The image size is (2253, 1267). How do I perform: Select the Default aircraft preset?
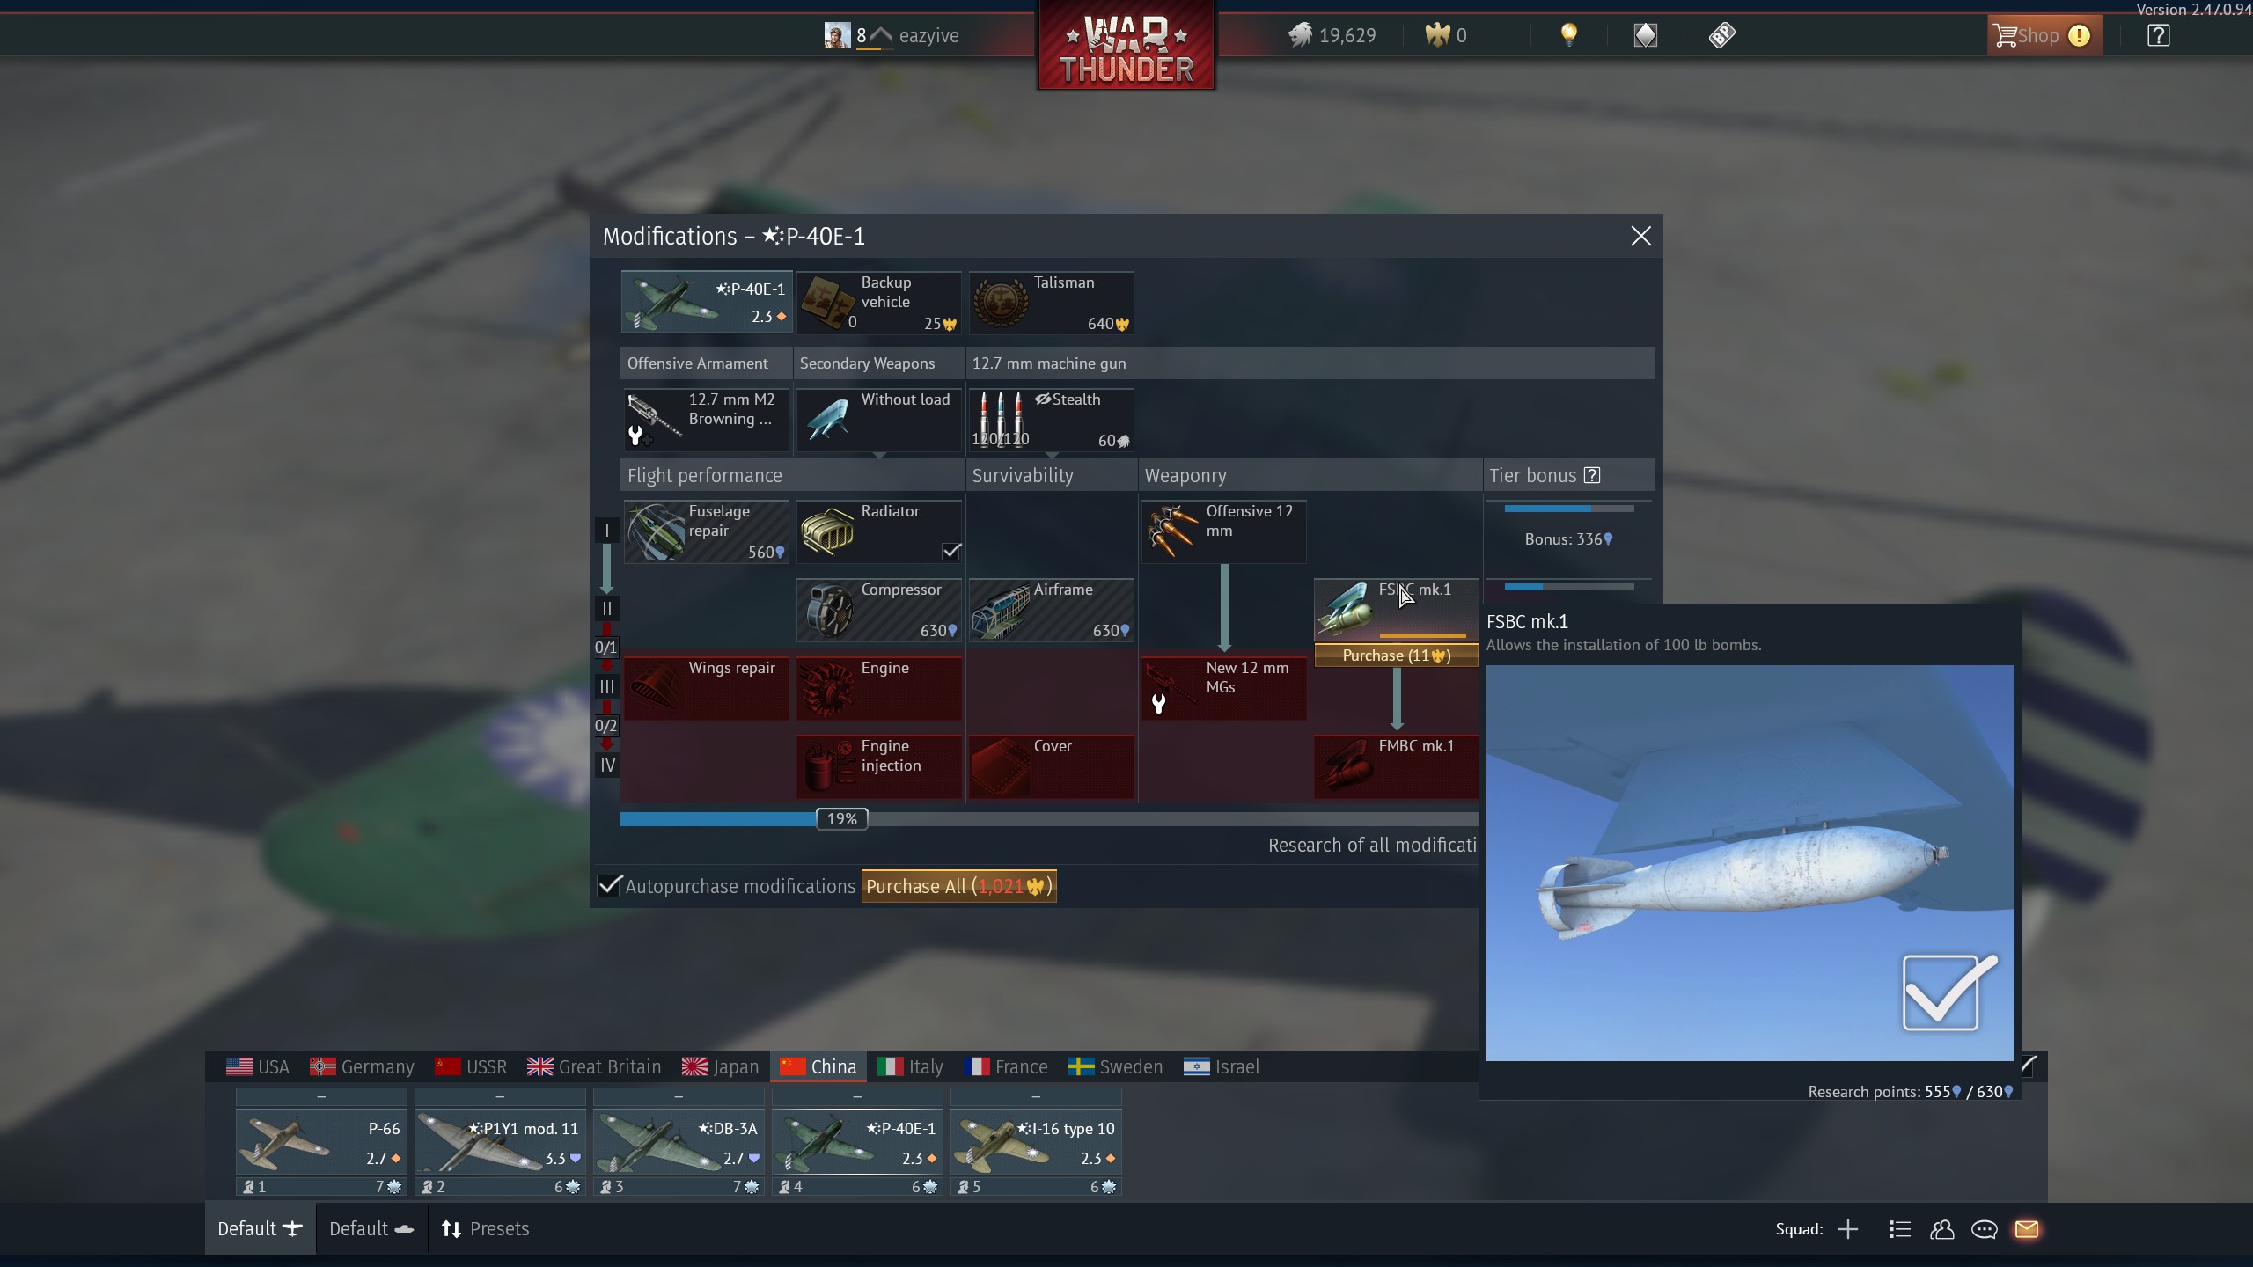(x=260, y=1229)
